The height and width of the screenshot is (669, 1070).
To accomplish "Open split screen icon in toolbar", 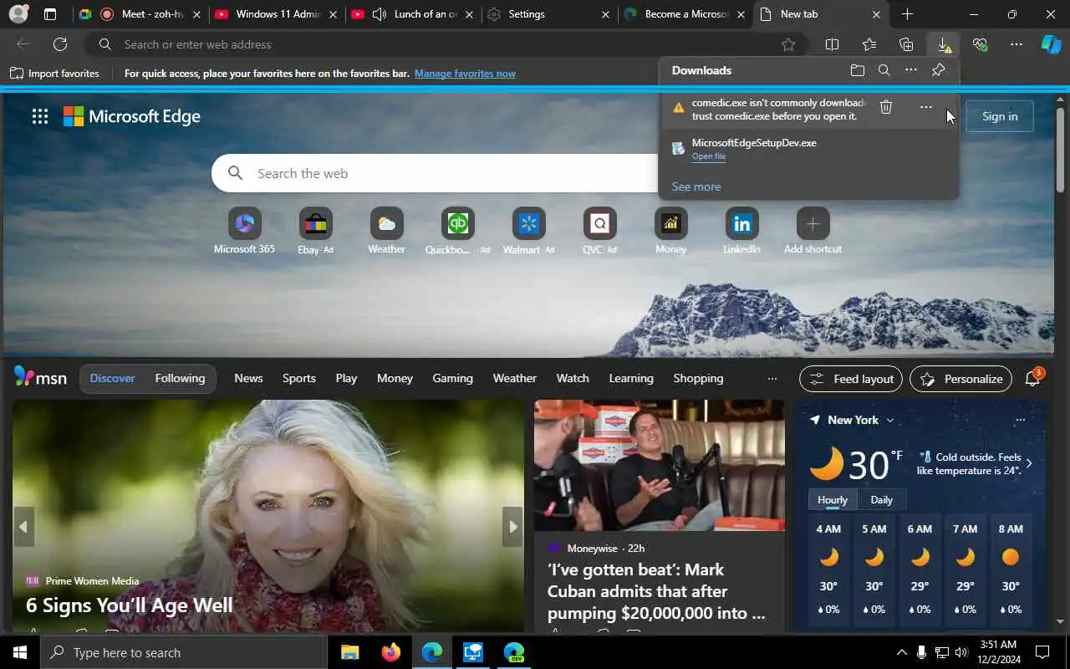I will coord(832,44).
